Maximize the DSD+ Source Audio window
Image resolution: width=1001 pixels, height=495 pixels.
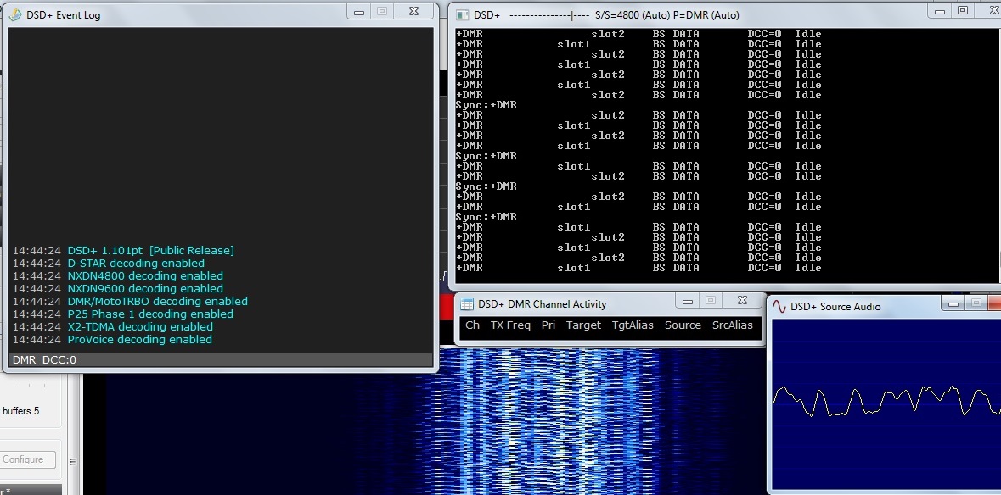click(x=976, y=304)
